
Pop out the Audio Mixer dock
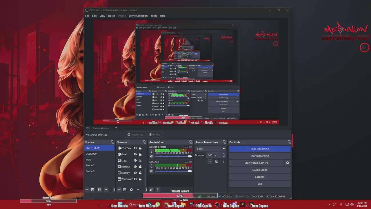(191, 142)
